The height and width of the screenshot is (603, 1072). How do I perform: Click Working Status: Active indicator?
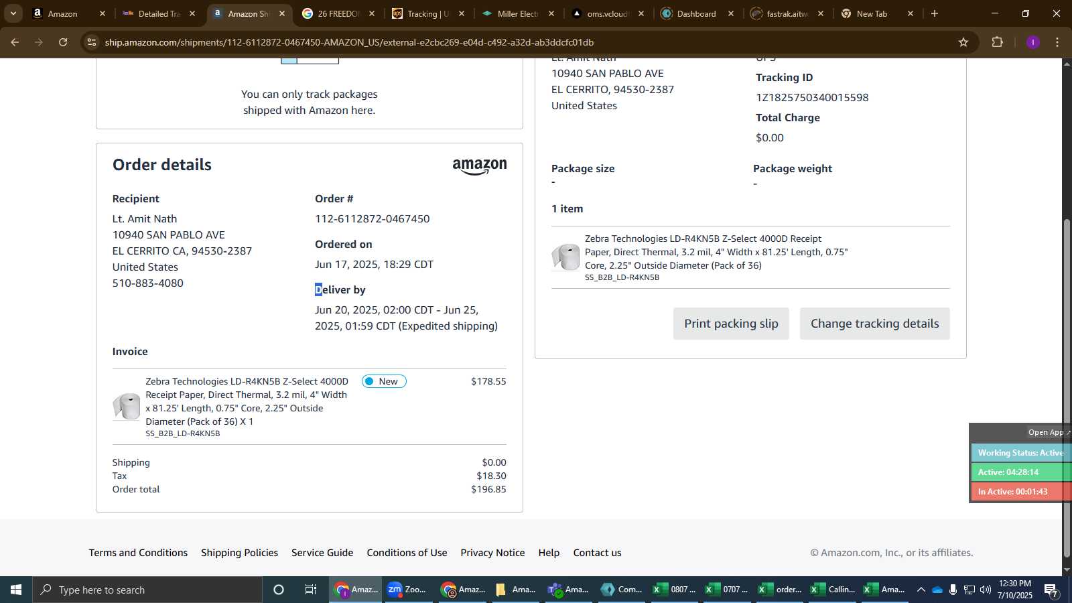pyautogui.click(x=1021, y=453)
